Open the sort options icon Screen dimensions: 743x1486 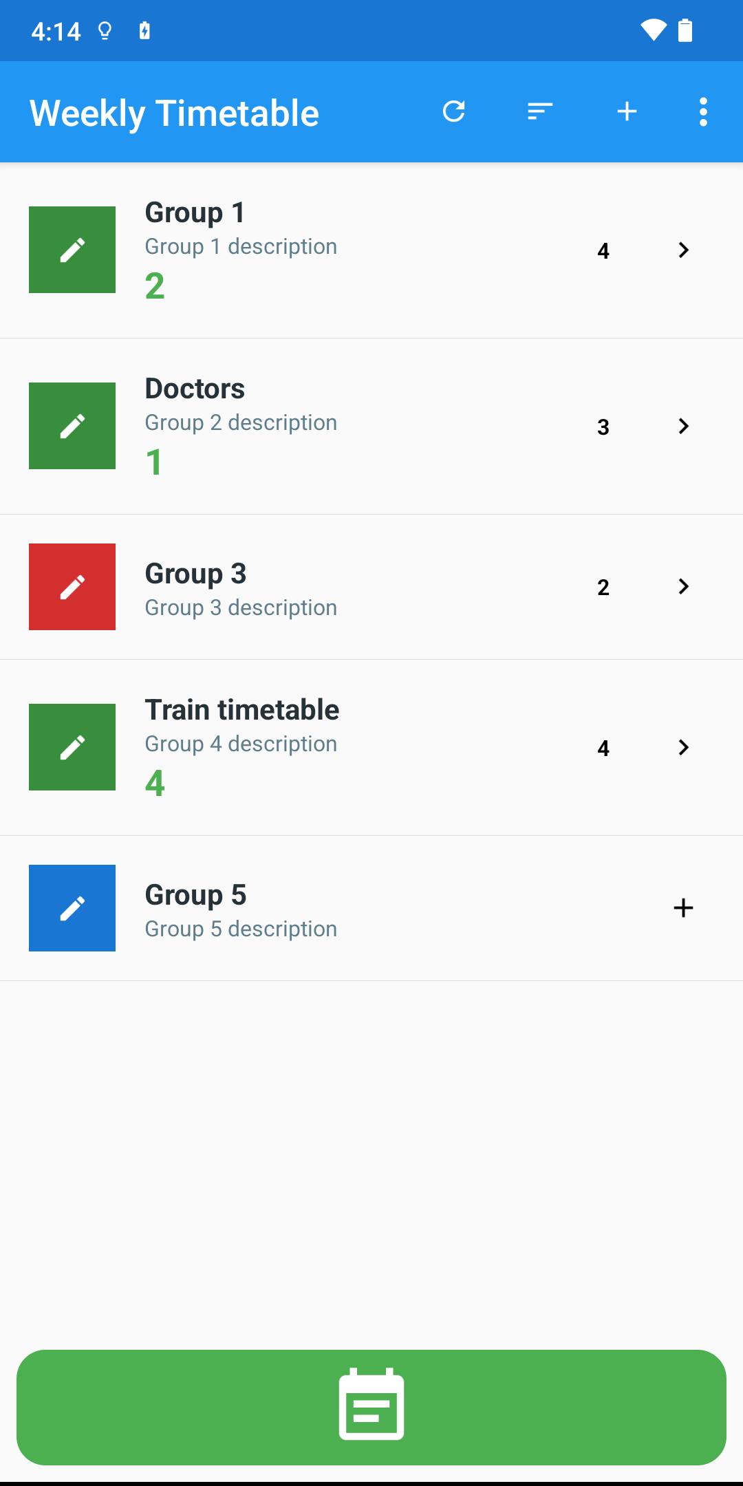coord(540,111)
